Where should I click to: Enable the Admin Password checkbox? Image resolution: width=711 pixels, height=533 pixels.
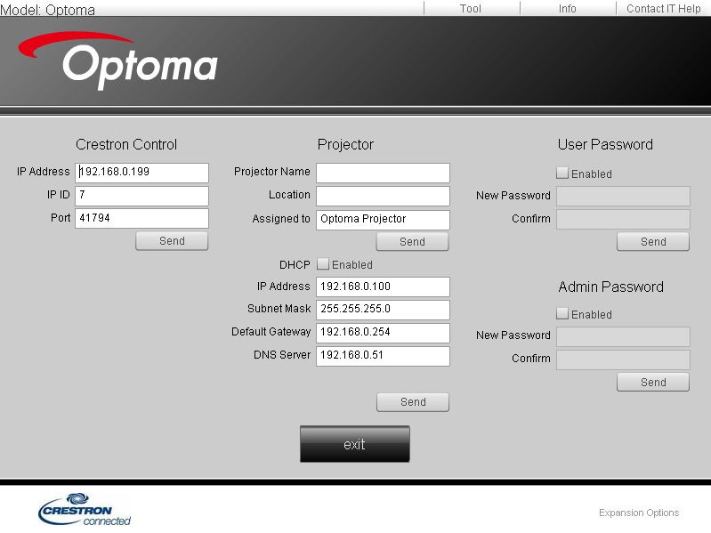tap(562, 313)
